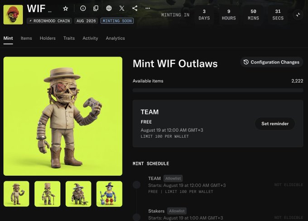The height and width of the screenshot is (221, 308).
Task: Click the Set reminder button
Action: tap(275, 124)
